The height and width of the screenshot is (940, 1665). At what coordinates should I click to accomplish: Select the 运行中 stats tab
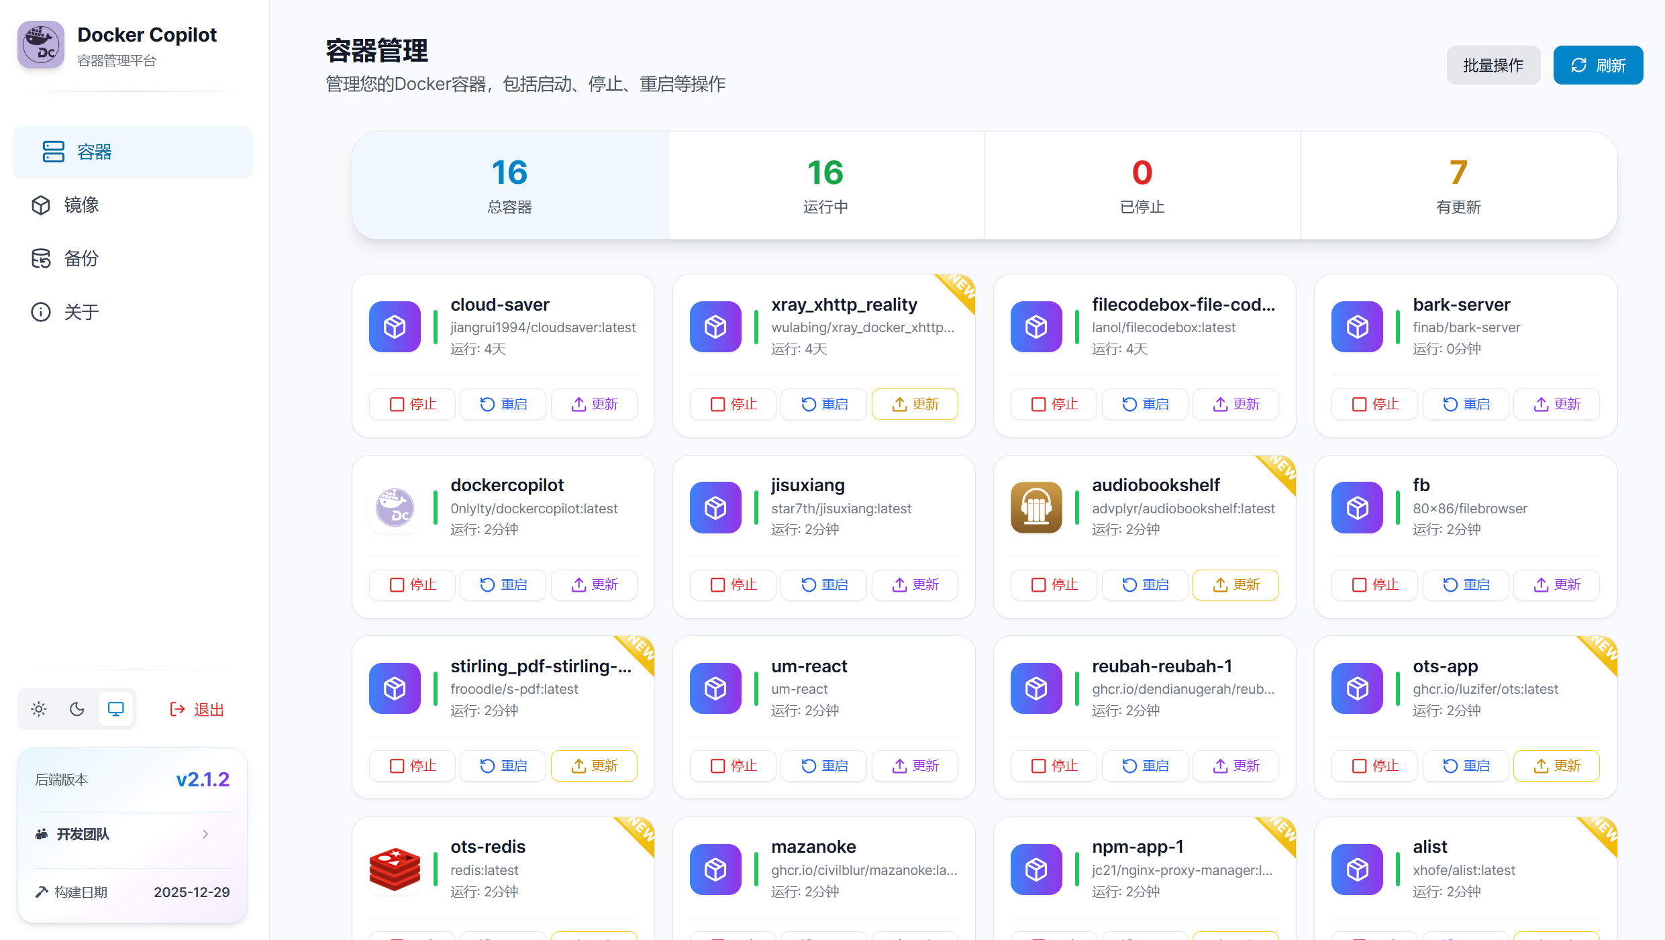tap(826, 186)
